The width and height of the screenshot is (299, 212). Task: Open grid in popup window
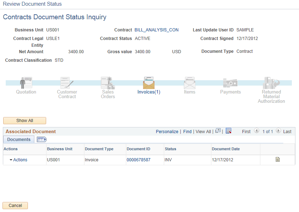[218, 131]
